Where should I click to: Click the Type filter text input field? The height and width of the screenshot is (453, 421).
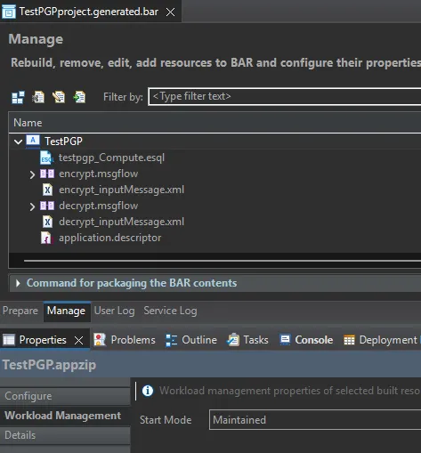[285, 96]
